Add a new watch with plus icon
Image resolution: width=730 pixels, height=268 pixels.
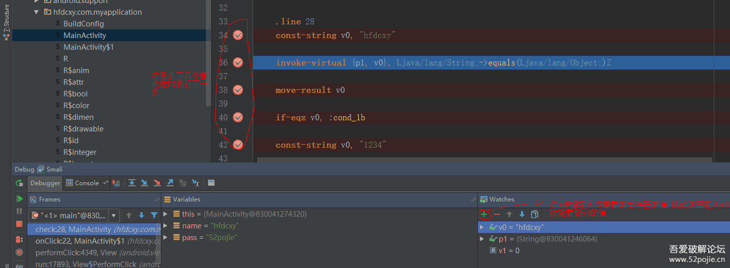[x=484, y=214]
